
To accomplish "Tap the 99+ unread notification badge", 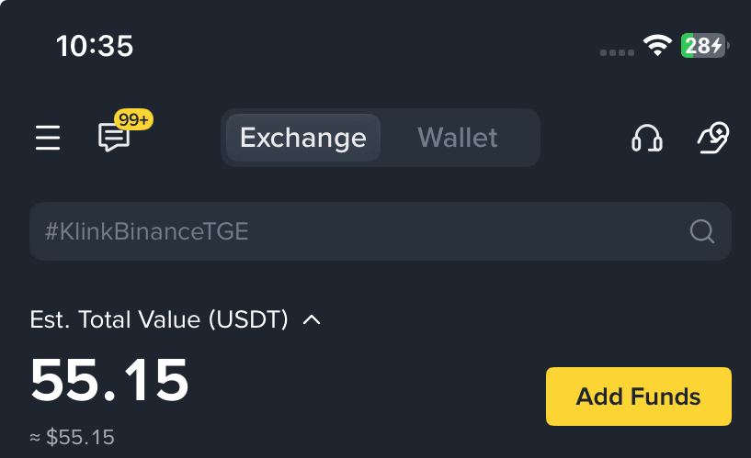I will [x=133, y=119].
